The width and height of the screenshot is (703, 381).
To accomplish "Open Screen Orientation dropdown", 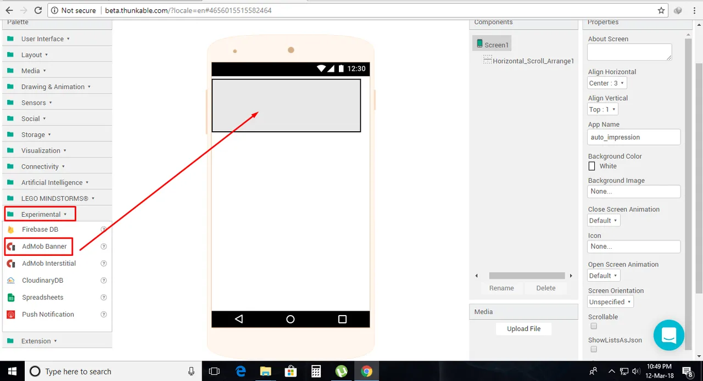I will click(x=610, y=302).
